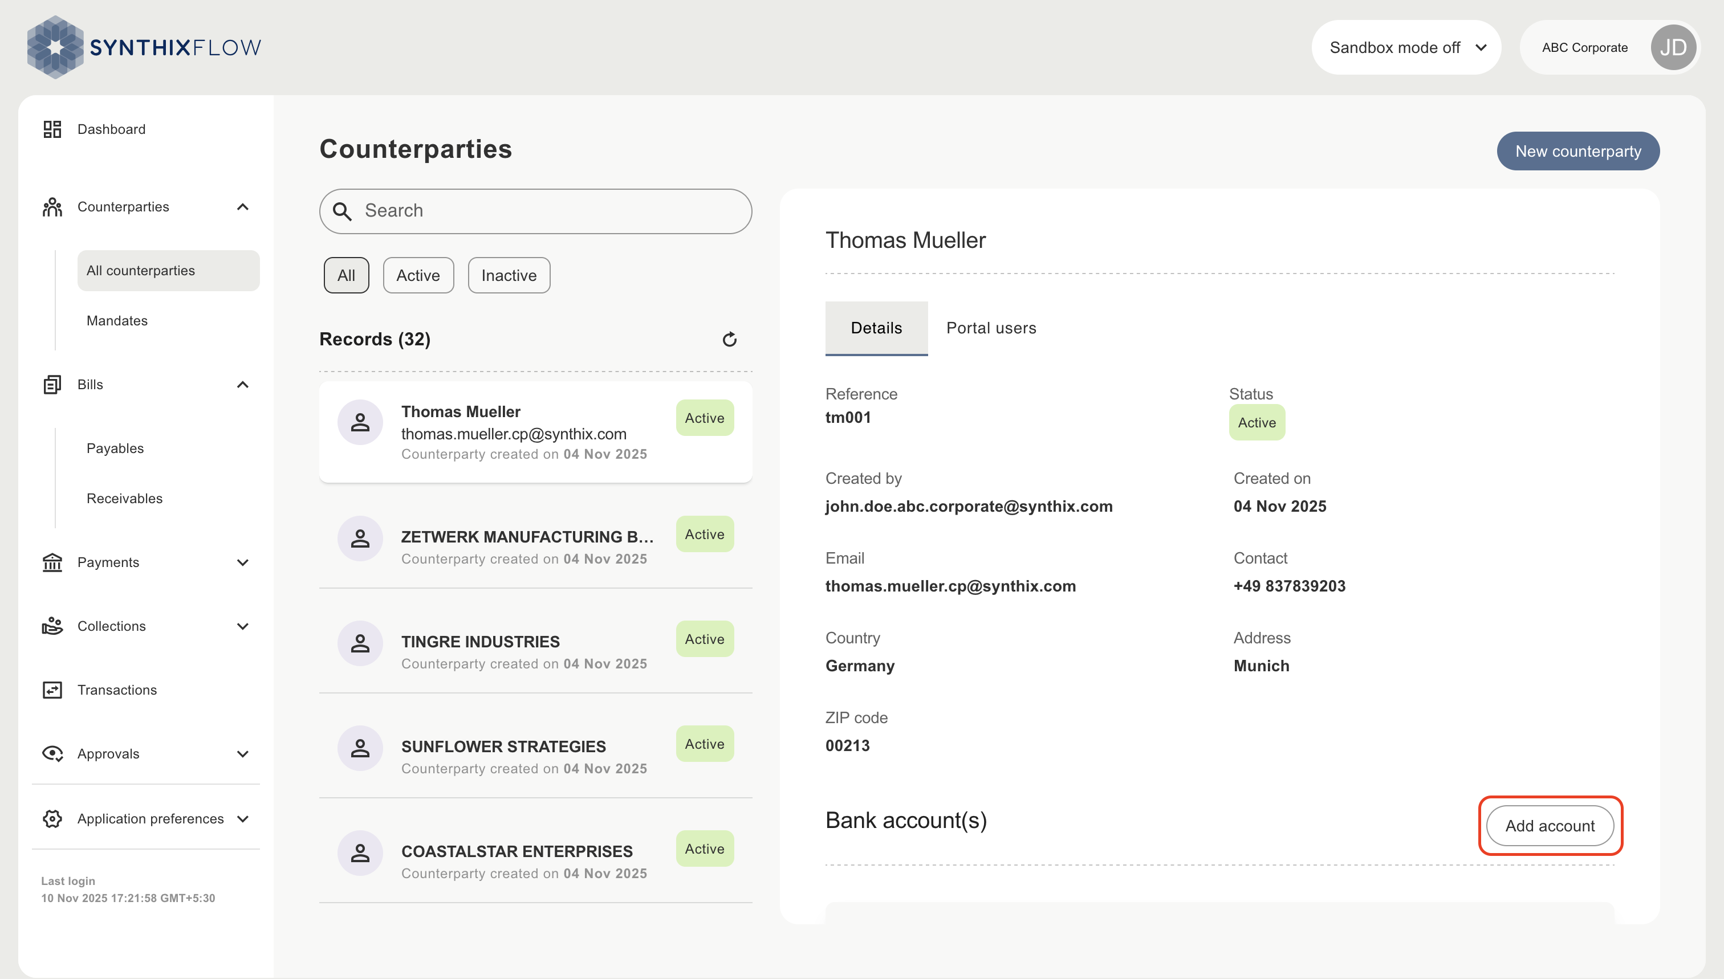Click COASTALSTAR ENTERPRISES person avatar icon
The width and height of the screenshot is (1724, 979).
pos(360,853)
